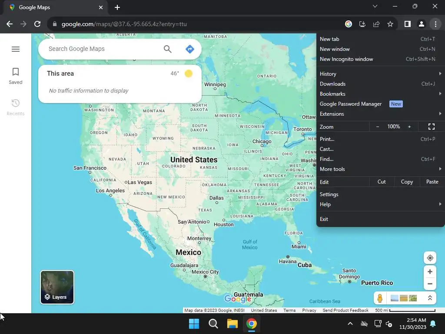Choose Print... from the menu
Screen dimensions: 445x334
point(380,139)
